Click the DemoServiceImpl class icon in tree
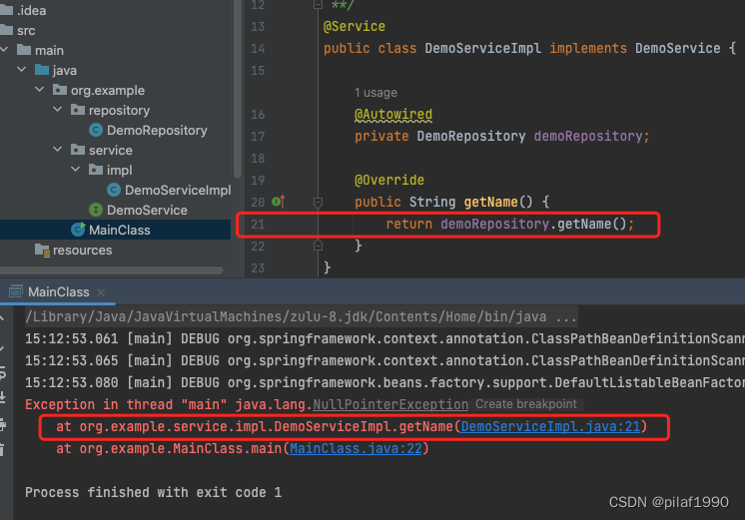This screenshot has width=745, height=520. point(114,190)
